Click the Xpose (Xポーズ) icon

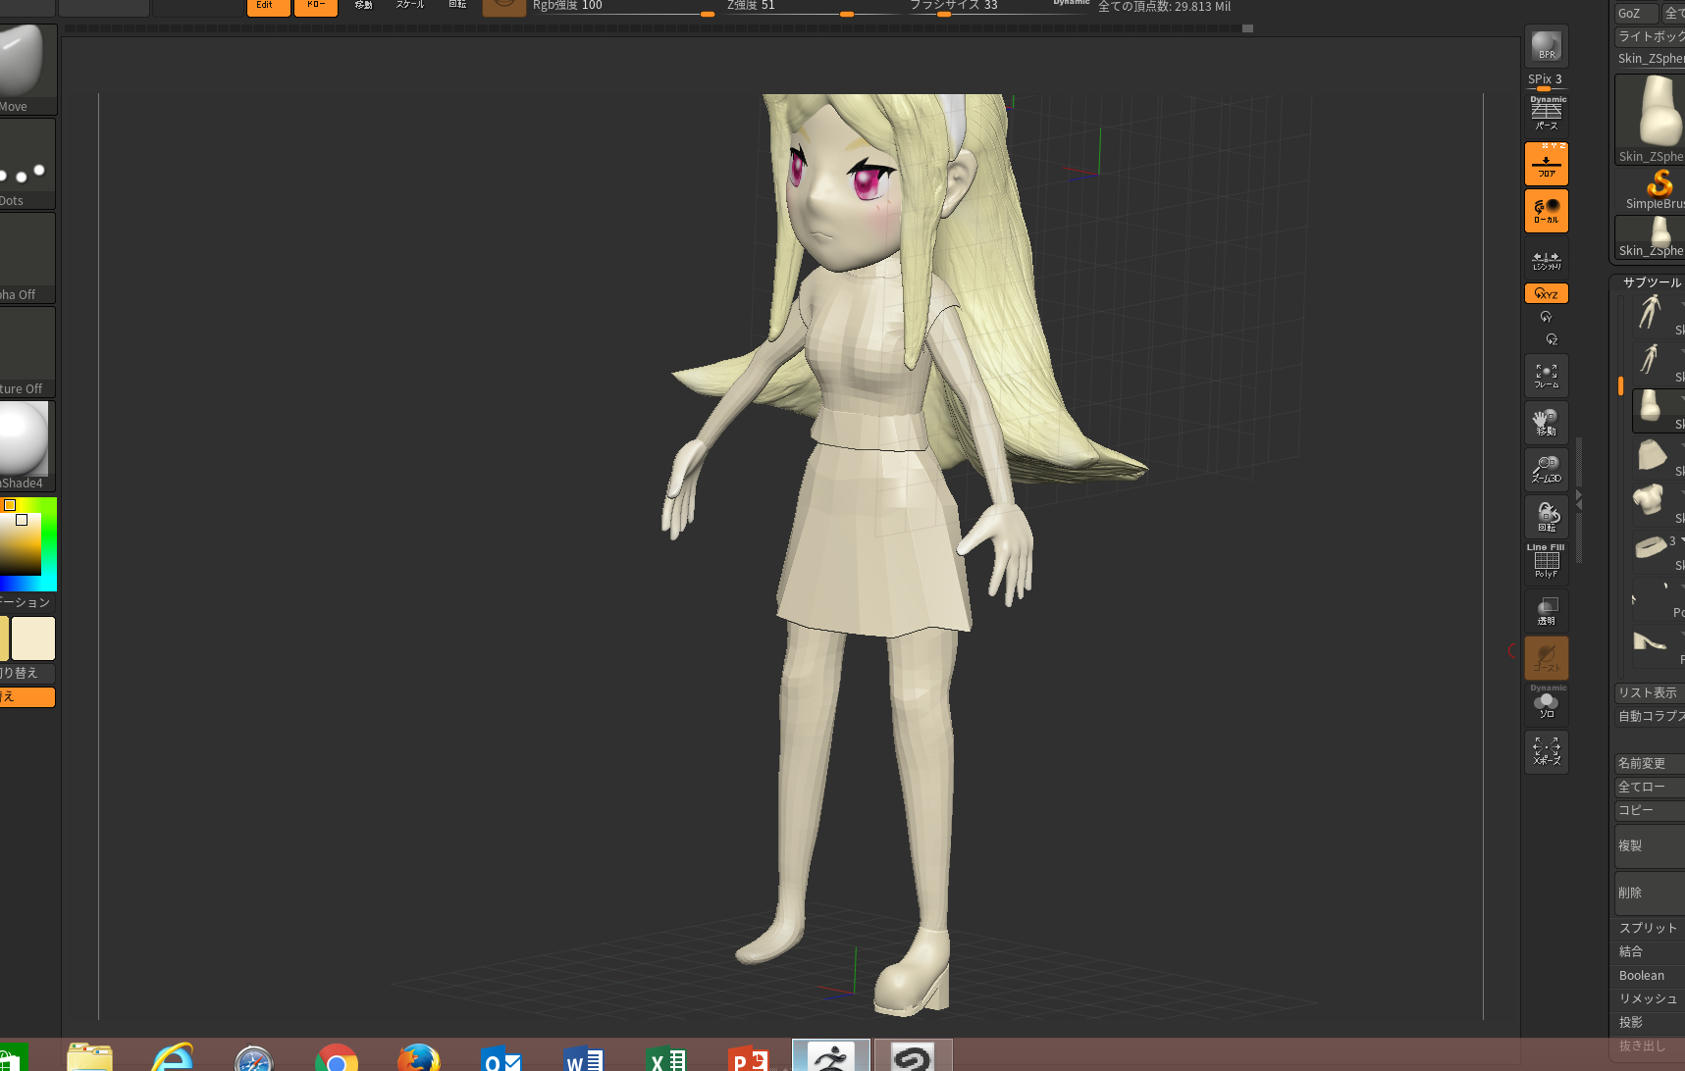pos(1546,752)
